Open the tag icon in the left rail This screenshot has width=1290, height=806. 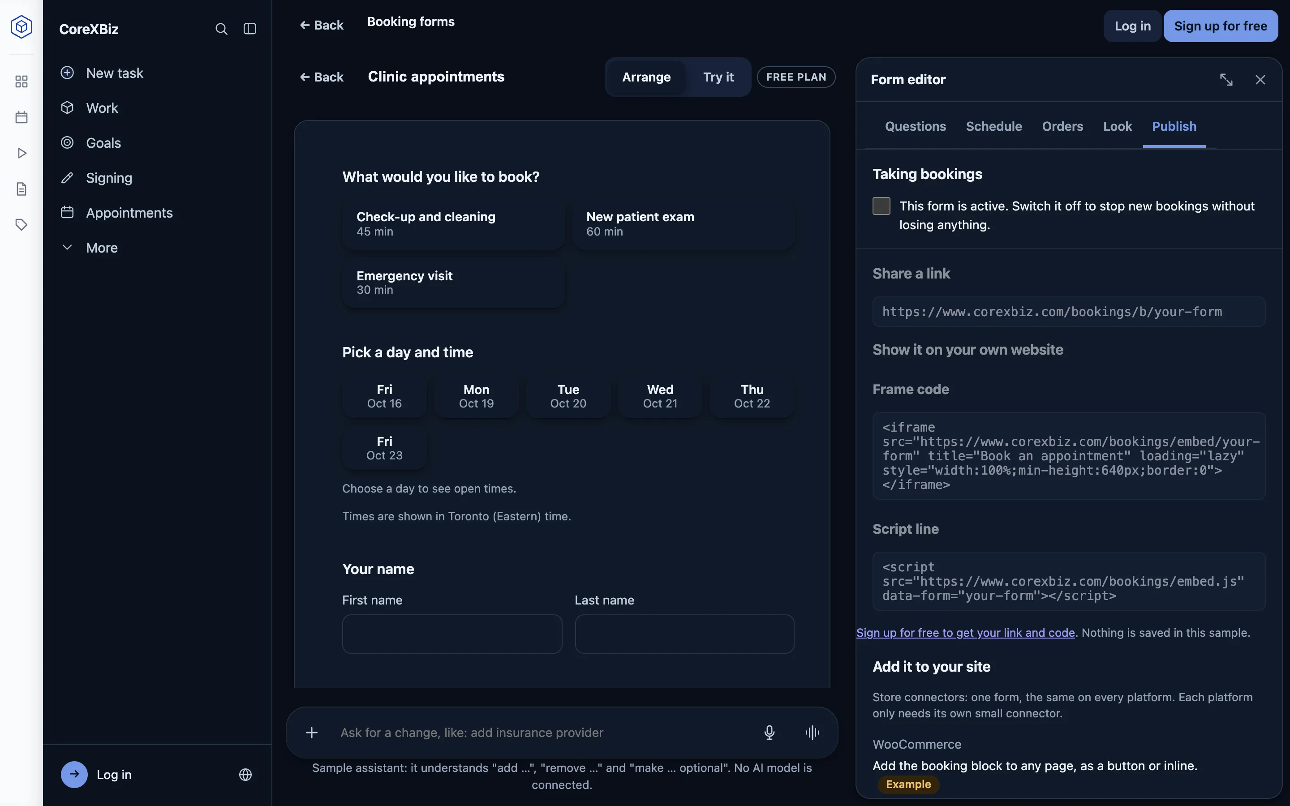(21, 224)
